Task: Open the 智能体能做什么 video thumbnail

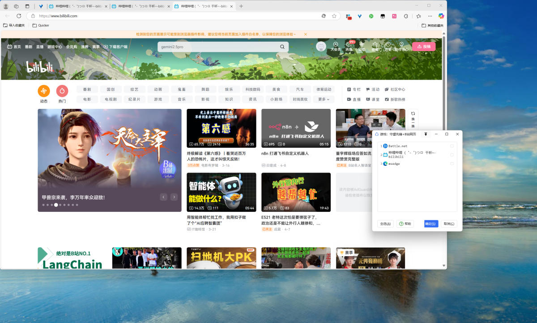Action: pyautogui.click(x=222, y=192)
